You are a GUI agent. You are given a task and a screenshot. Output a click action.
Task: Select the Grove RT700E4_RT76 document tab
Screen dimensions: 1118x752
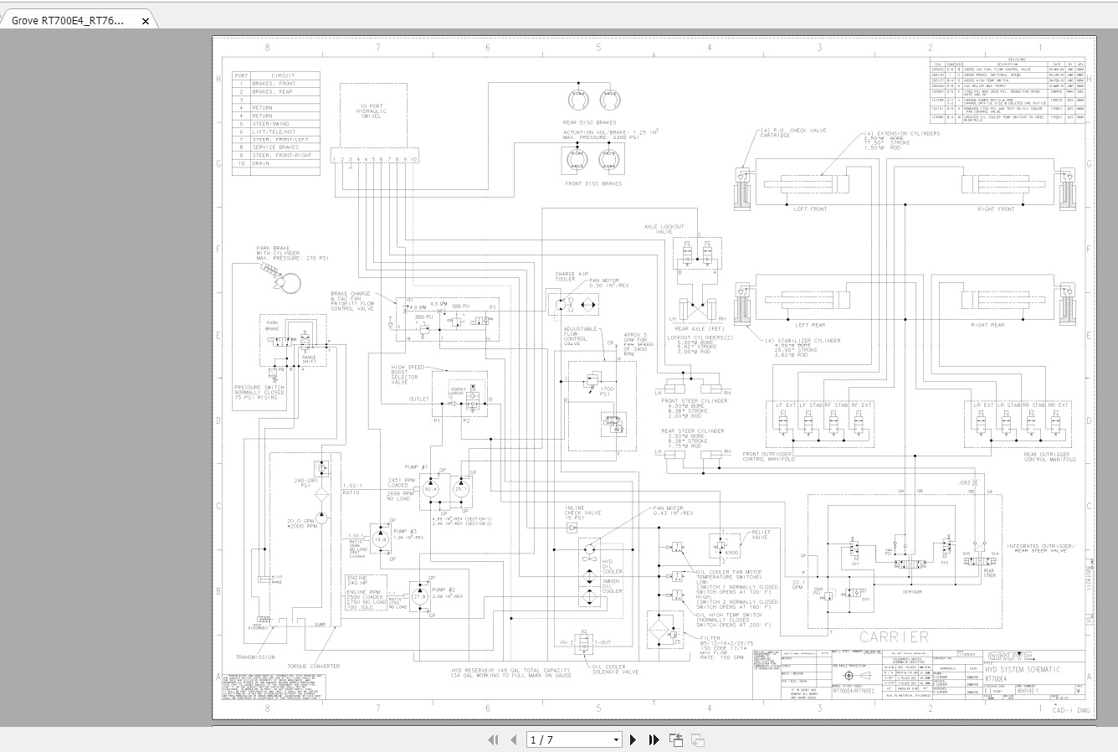[67, 18]
